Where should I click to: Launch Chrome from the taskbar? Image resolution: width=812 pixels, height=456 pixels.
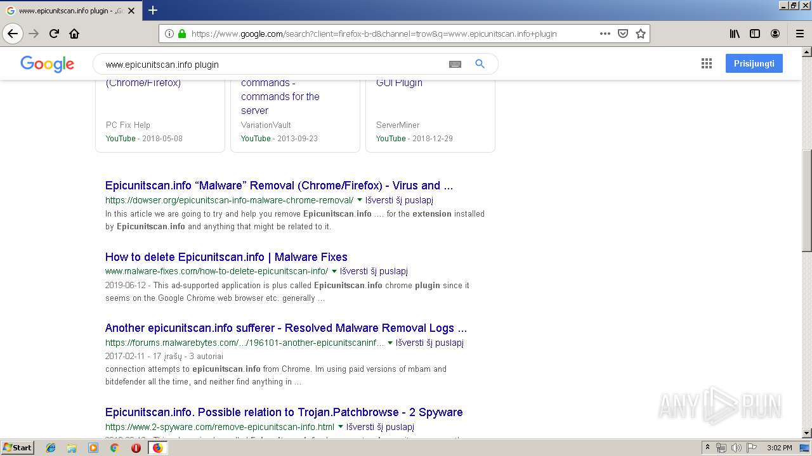(114, 448)
